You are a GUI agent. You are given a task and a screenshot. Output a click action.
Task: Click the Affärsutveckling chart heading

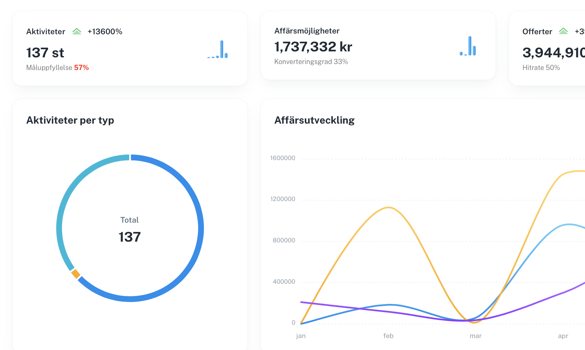[x=314, y=120]
